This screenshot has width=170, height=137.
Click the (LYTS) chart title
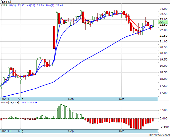tap(6, 2)
